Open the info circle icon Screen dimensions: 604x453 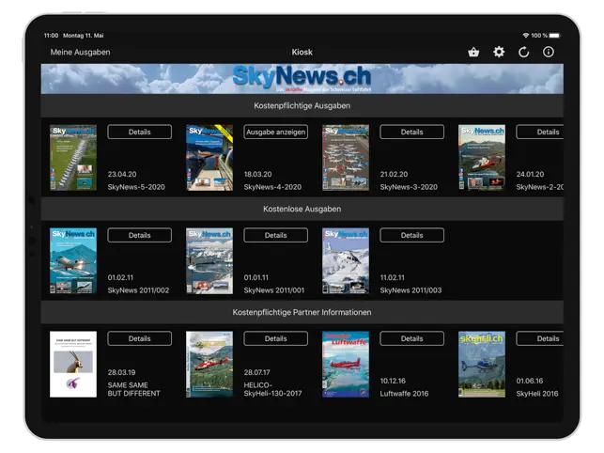[x=549, y=52]
